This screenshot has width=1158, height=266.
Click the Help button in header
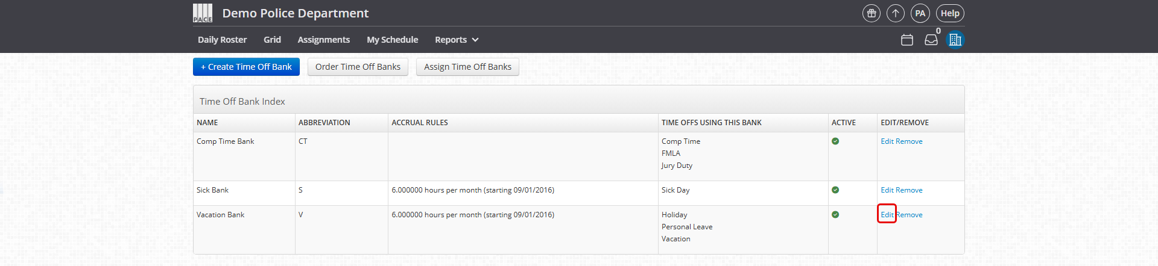pyautogui.click(x=950, y=13)
